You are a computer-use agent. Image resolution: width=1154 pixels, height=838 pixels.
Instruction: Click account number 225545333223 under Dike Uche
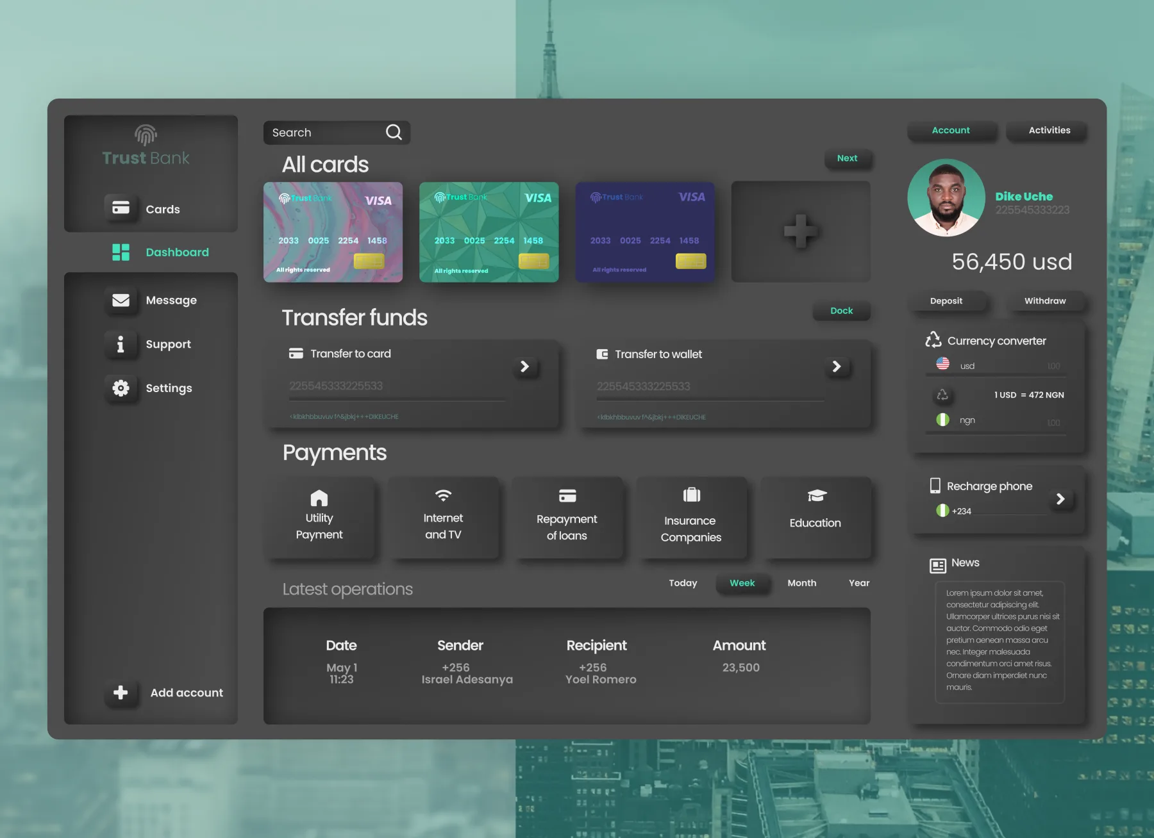click(1032, 210)
